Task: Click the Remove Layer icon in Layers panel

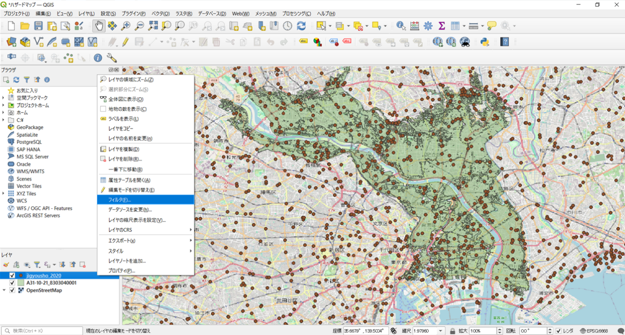Action: (x=83, y=265)
